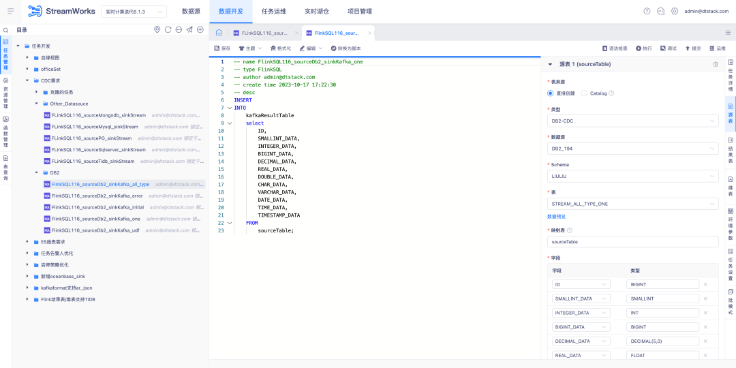Viewport: 736px width, 368px height.
Task: Open the settings gear in the top bar
Action: (x=675, y=11)
